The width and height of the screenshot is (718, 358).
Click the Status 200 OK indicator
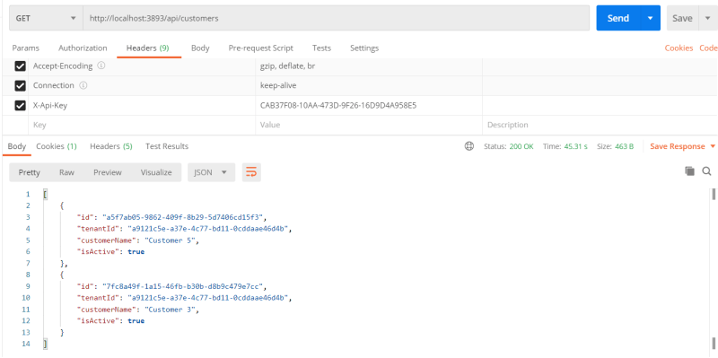coord(509,146)
